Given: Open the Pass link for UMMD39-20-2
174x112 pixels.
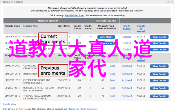Looking at the screenshot, I should (x=113, y=66).
